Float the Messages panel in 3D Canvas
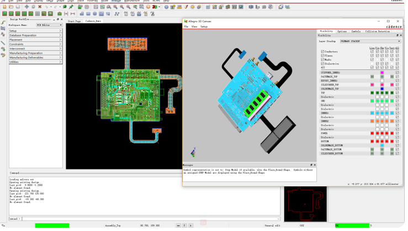The width and height of the screenshot is (408, 231). coord(311,165)
